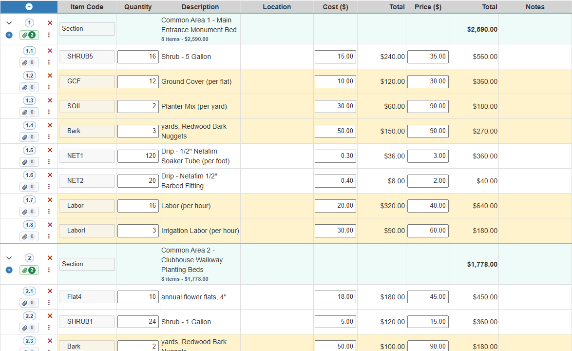This screenshot has height=351, width=572.
Task: Edit price field for LaborI row
Action: click(x=428, y=231)
